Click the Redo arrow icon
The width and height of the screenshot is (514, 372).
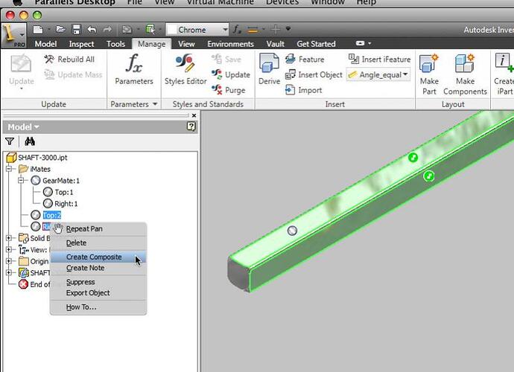pos(107,30)
